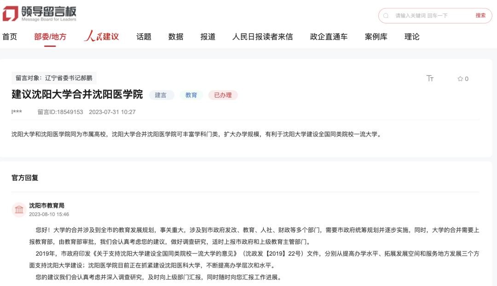Click the star favorite icon
The width and height of the screenshot is (497, 286).
coord(460,79)
